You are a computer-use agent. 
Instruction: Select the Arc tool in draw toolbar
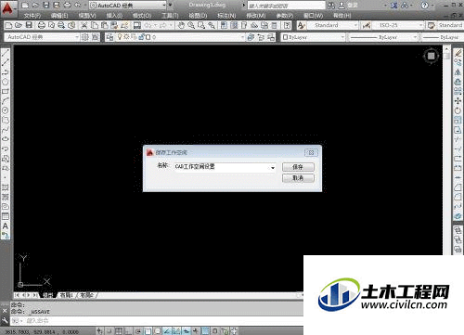(x=6, y=101)
